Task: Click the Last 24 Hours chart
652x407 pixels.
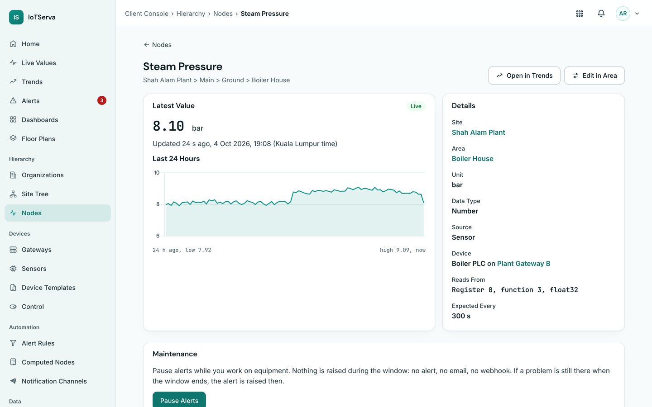Action: coord(289,204)
